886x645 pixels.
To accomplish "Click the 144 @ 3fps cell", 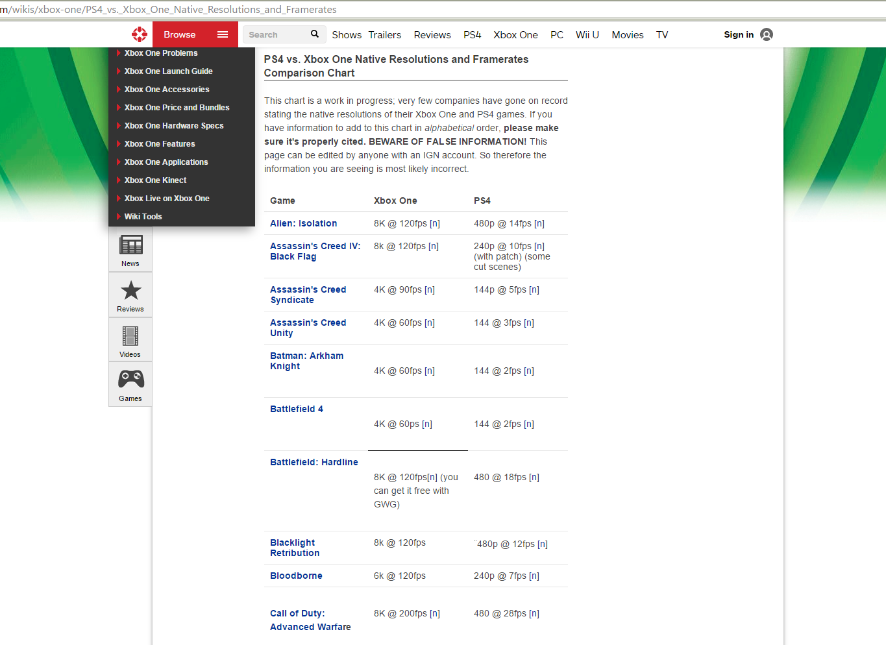I will tap(504, 322).
